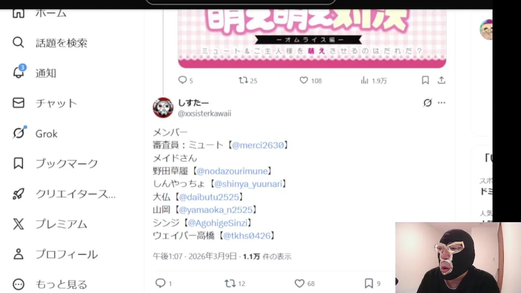Like the bottom tweet with 68 likes

click(300, 283)
